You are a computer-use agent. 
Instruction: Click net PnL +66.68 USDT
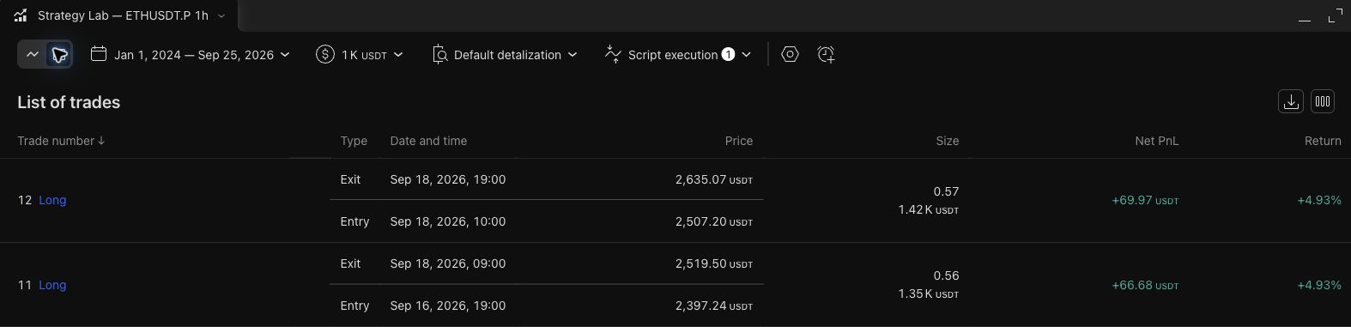click(1145, 285)
